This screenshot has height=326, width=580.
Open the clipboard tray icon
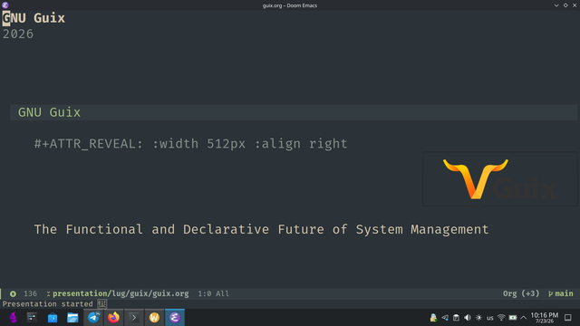click(456, 318)
